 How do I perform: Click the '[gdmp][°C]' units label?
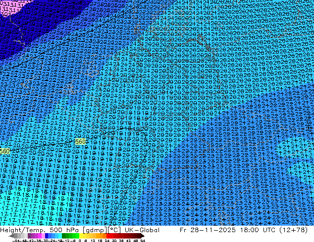pyautogui.click(x=102, y=230)
